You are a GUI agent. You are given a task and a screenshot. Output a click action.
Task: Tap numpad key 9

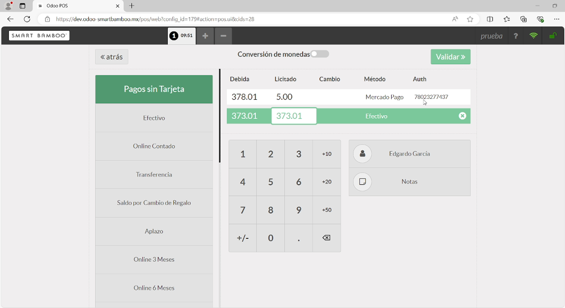tap(299, 210)
